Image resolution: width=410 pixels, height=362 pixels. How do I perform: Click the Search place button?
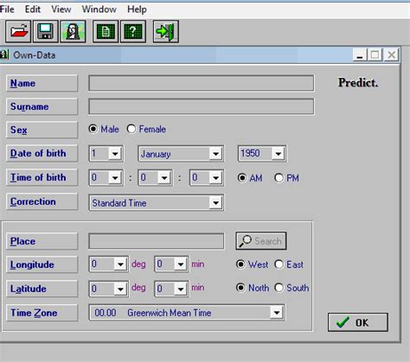tap(261, 241)
